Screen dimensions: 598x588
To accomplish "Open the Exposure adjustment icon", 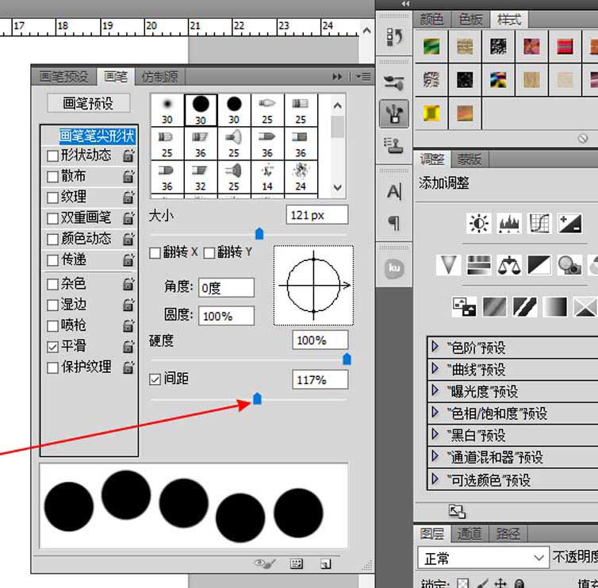I will click(569, 223).
